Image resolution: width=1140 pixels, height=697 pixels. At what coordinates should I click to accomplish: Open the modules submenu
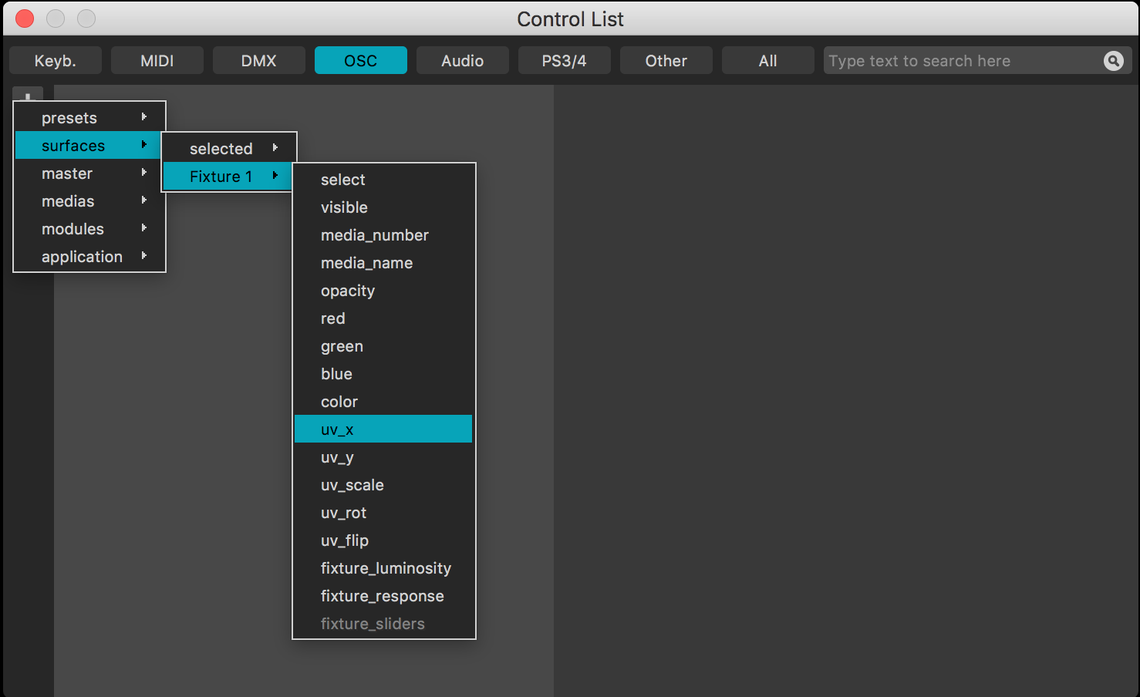click(90, 229)
